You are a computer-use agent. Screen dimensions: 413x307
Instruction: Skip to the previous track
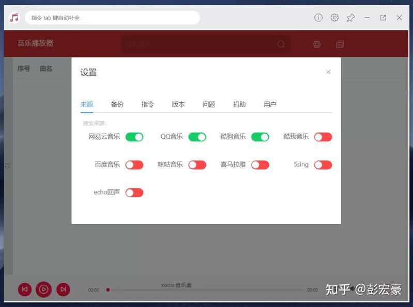point(25,289)
